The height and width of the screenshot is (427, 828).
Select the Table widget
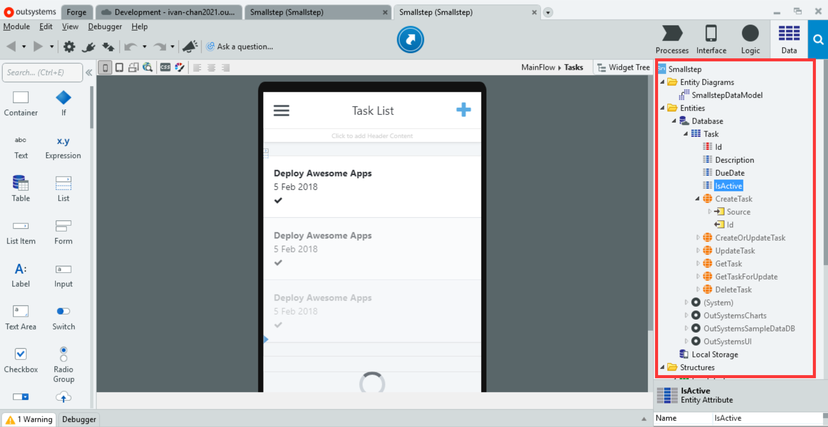tap(21, 189)
